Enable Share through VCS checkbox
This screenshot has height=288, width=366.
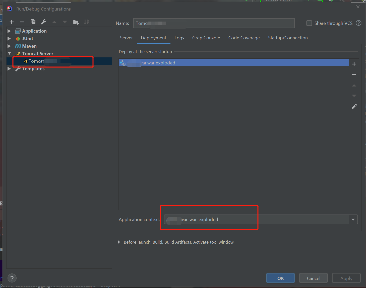click(x=309, y=23)
